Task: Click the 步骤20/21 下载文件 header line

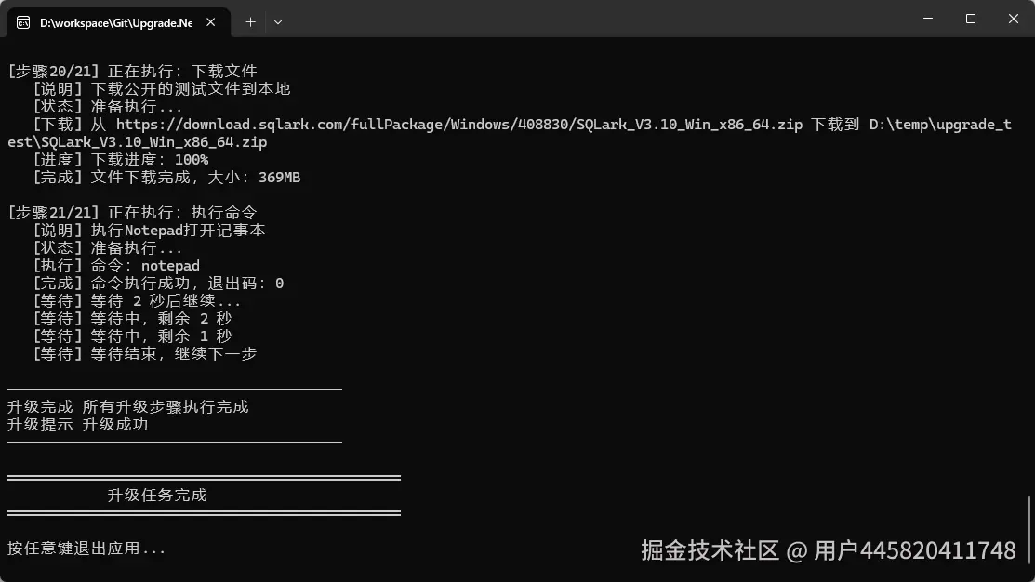Action: point(132,72)
